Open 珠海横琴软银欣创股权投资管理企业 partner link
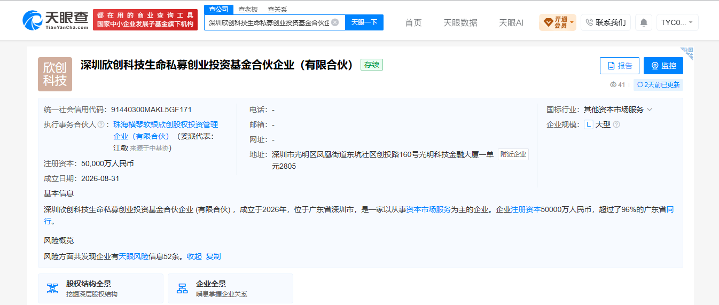The image size is (719, 305). pos(166,130)
